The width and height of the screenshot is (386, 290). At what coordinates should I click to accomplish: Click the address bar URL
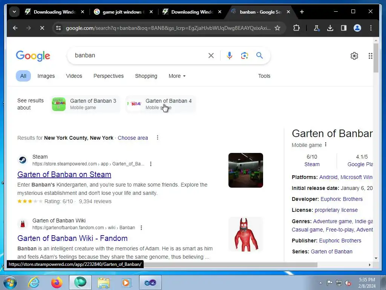[168, 28]
